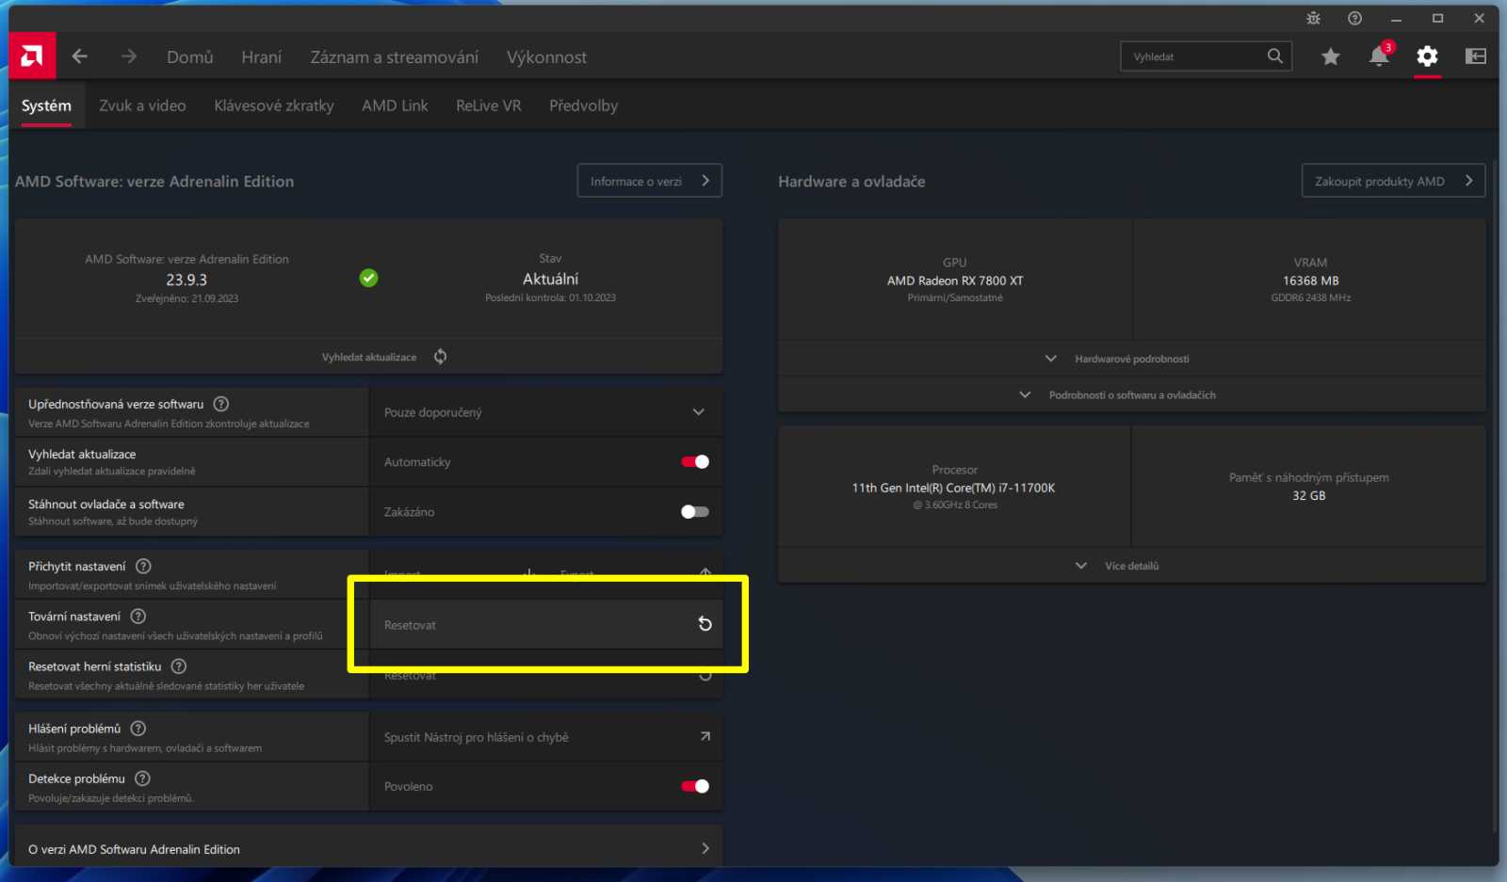
Task: Click the green status checkmark icon
Action: (368, 278)
